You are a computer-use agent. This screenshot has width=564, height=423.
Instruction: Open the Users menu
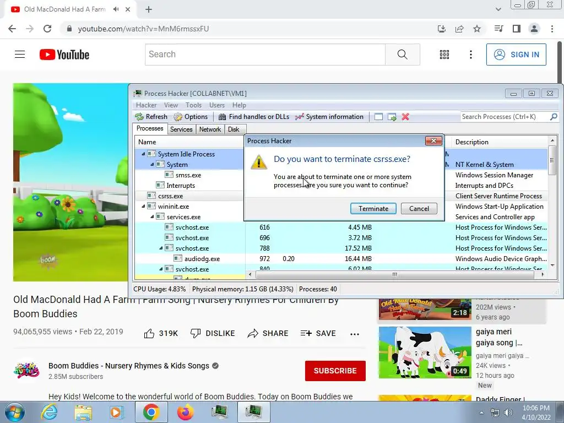[x=217, y=105]
